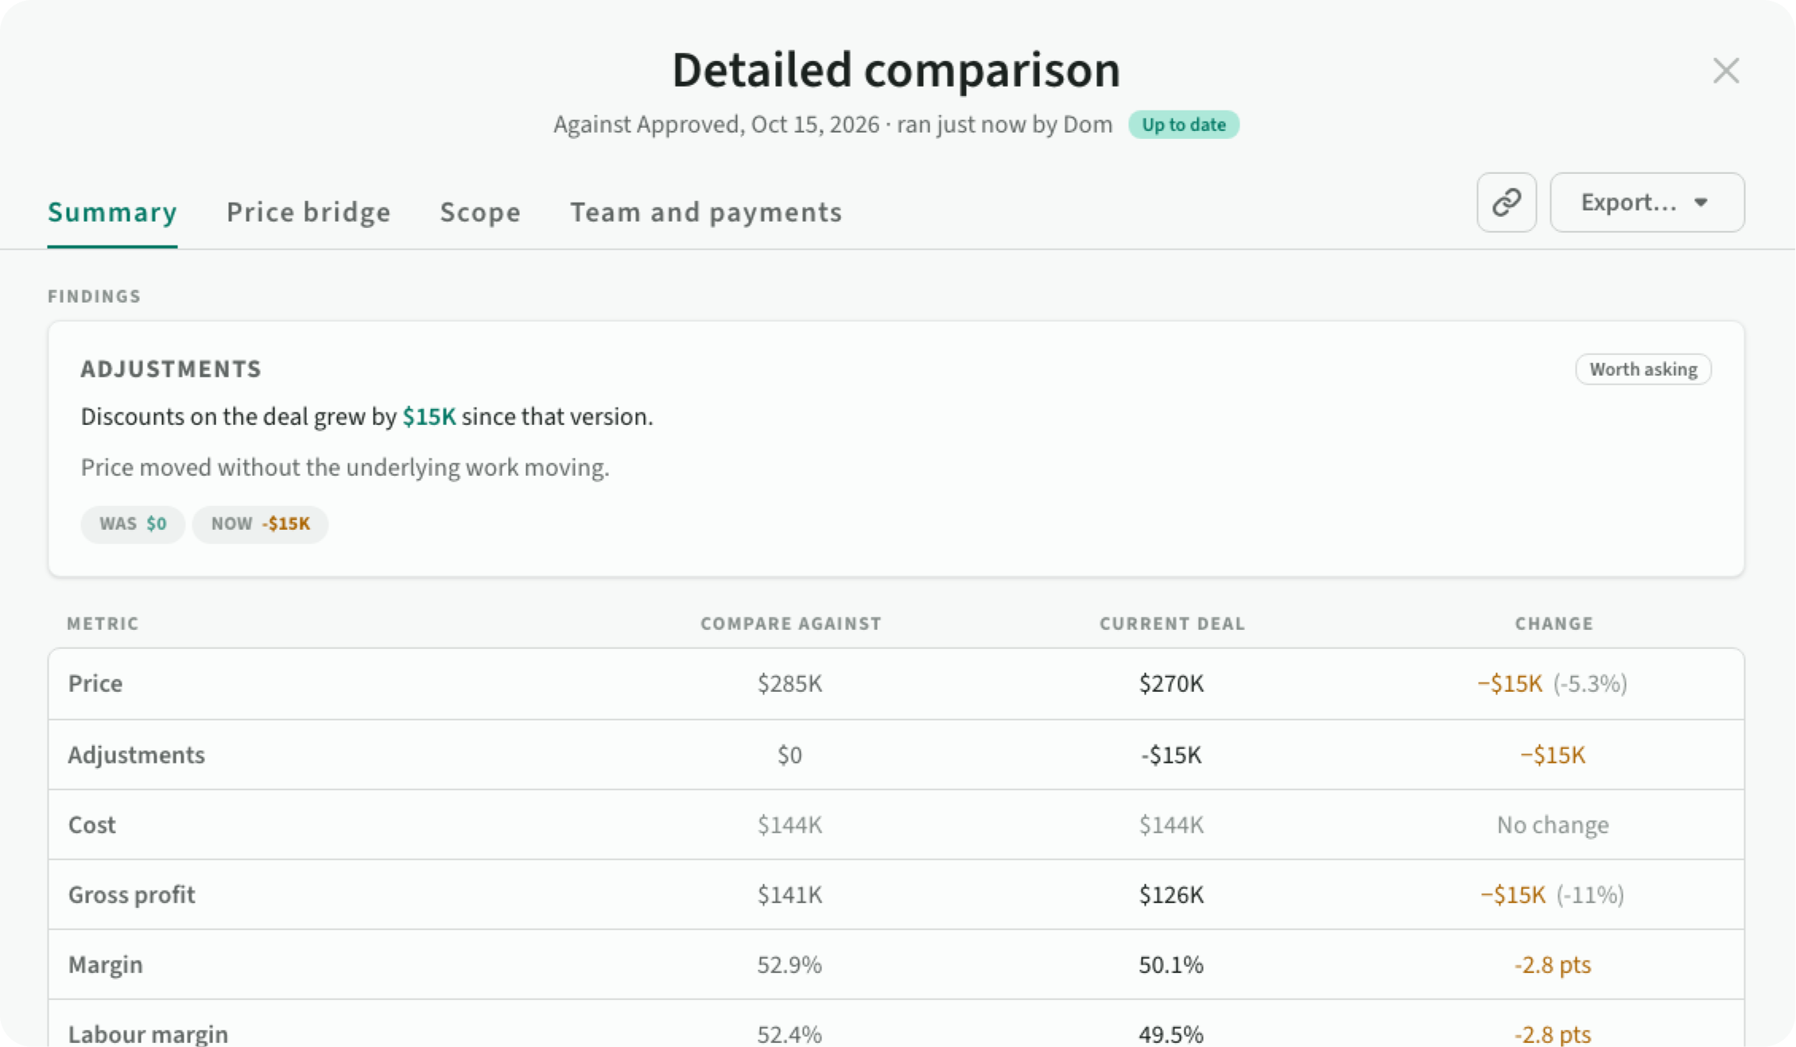Click the $126K current gross profit
Screen dimensions: 1796x1047
tap(1171, 895)
